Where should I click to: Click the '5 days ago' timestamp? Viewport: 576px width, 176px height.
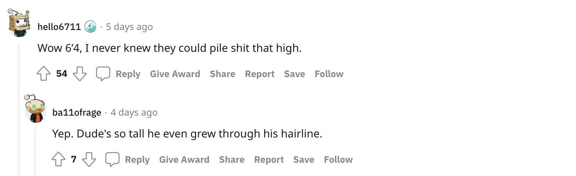[x=129, y=27]
